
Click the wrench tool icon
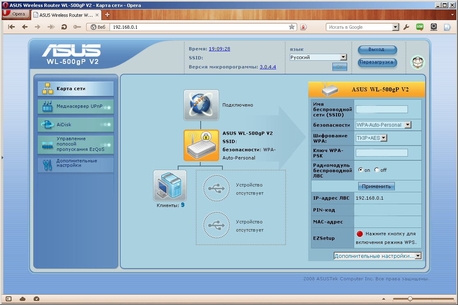point(406,27)
